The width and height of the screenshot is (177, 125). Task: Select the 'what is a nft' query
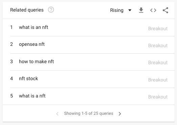tap(32, 96)
